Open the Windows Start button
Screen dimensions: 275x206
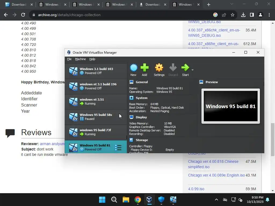pos(102,200)
